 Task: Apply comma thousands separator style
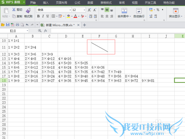162,10
